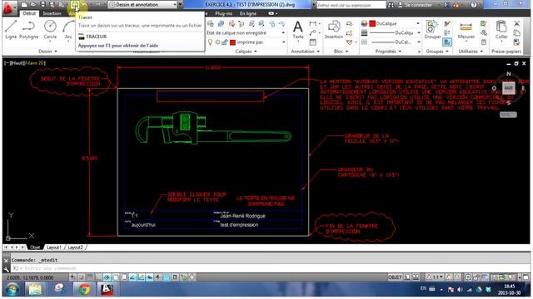
Task: Toggle layer on/off lightbulb icon
Action: [210, 42]
